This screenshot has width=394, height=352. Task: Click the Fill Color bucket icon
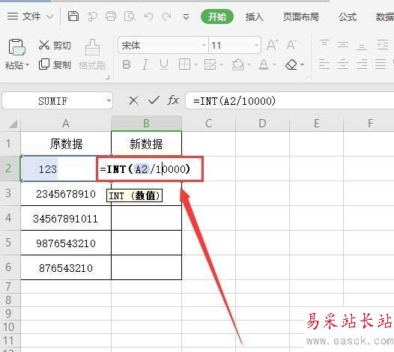[x=238, y=64]
